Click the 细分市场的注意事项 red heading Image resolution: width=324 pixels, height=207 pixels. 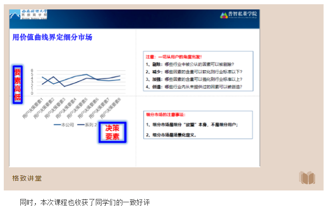click(x=166, y=114)
